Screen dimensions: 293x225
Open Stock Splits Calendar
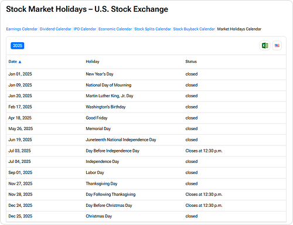pyautogui.click(x=152, y=29)
